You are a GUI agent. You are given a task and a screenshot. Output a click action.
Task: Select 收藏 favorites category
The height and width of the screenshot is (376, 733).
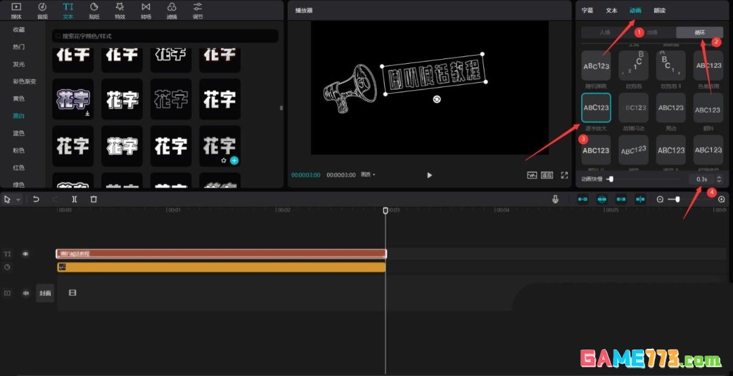click(19, 29)
